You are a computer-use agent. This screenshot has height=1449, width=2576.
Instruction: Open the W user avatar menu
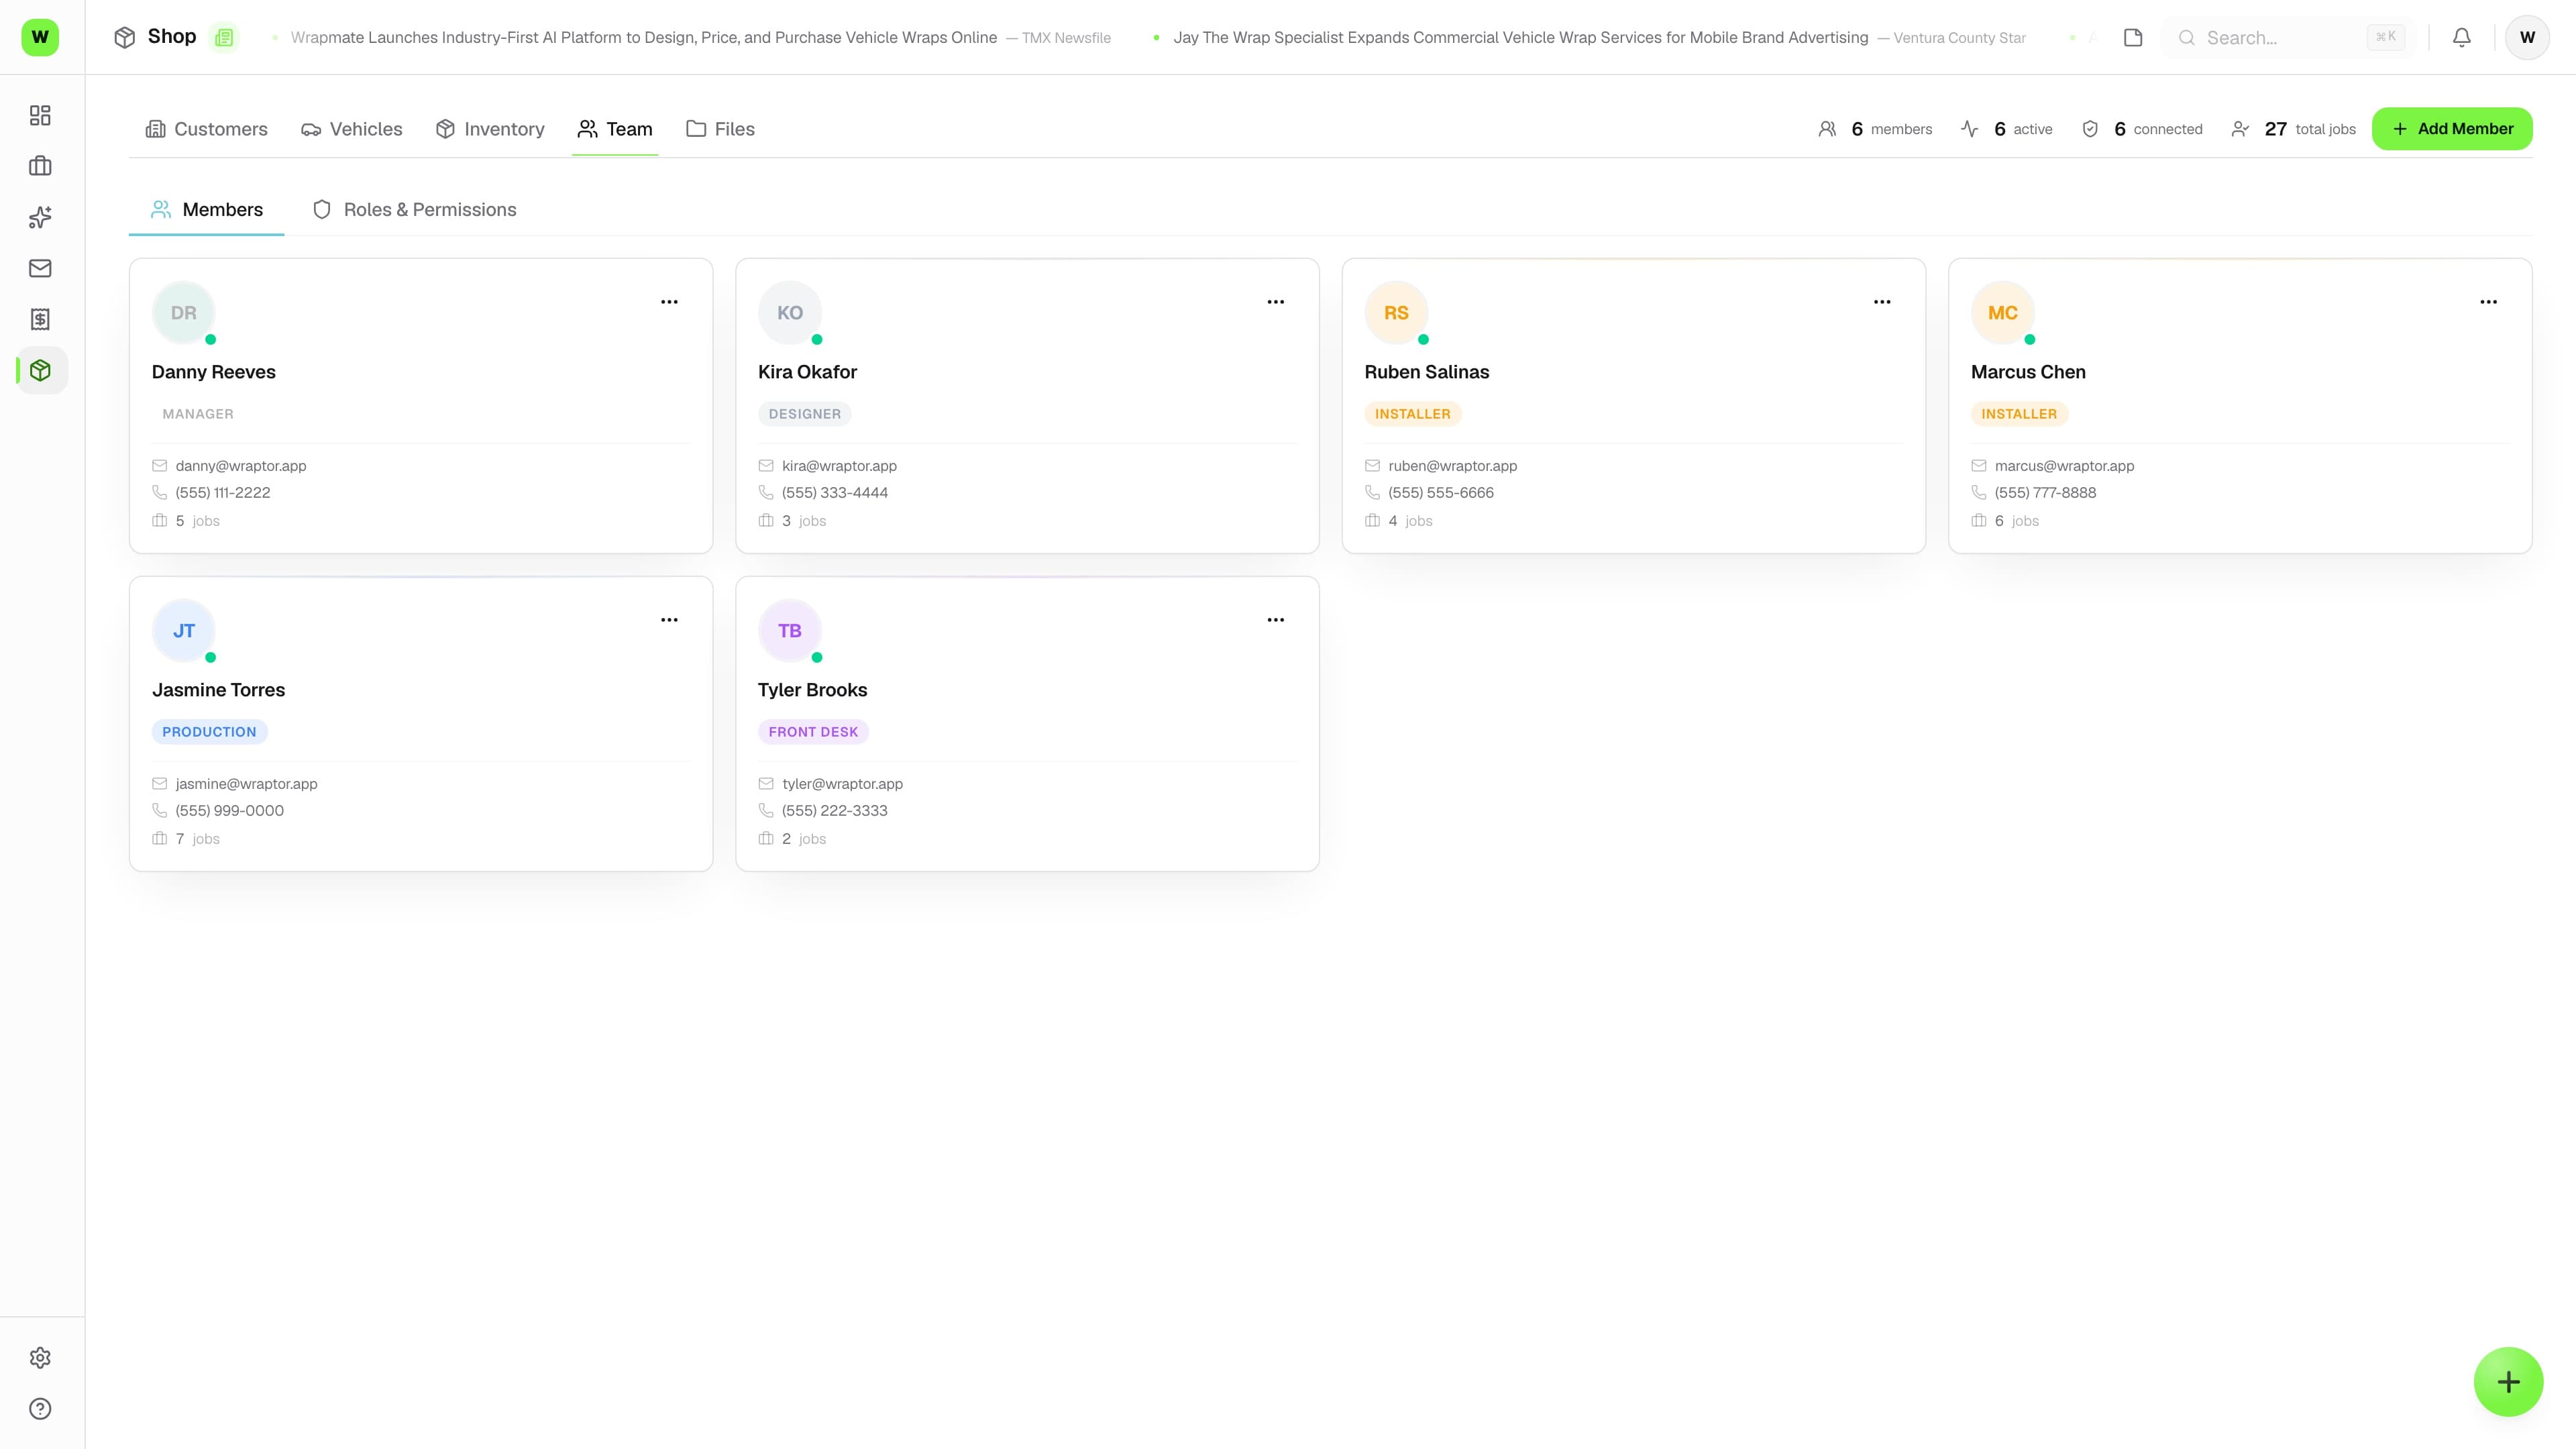click(x=2527, y=37)
